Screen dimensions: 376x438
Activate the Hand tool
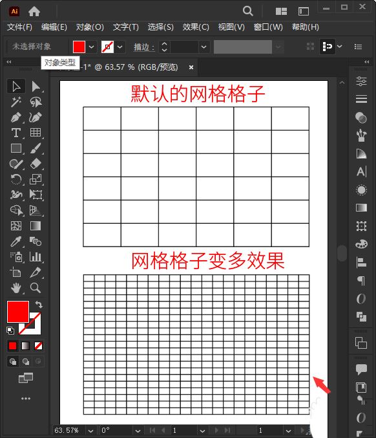point(16,288)
